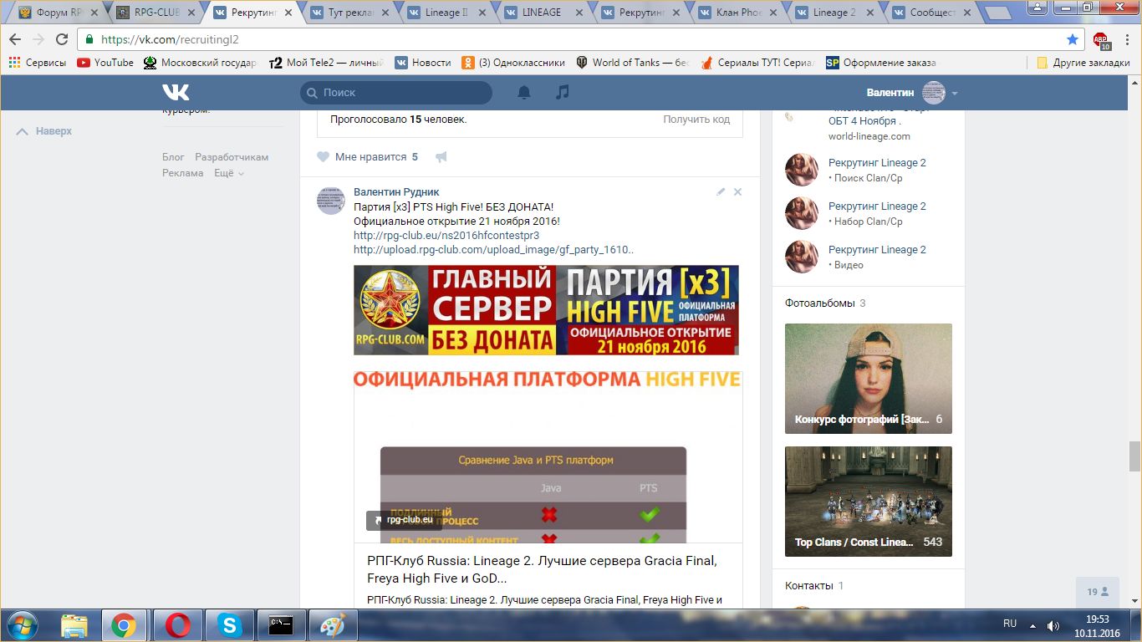Open the command prompt taskbar icon
This screenshot has height=642, width=1142.
280,625
